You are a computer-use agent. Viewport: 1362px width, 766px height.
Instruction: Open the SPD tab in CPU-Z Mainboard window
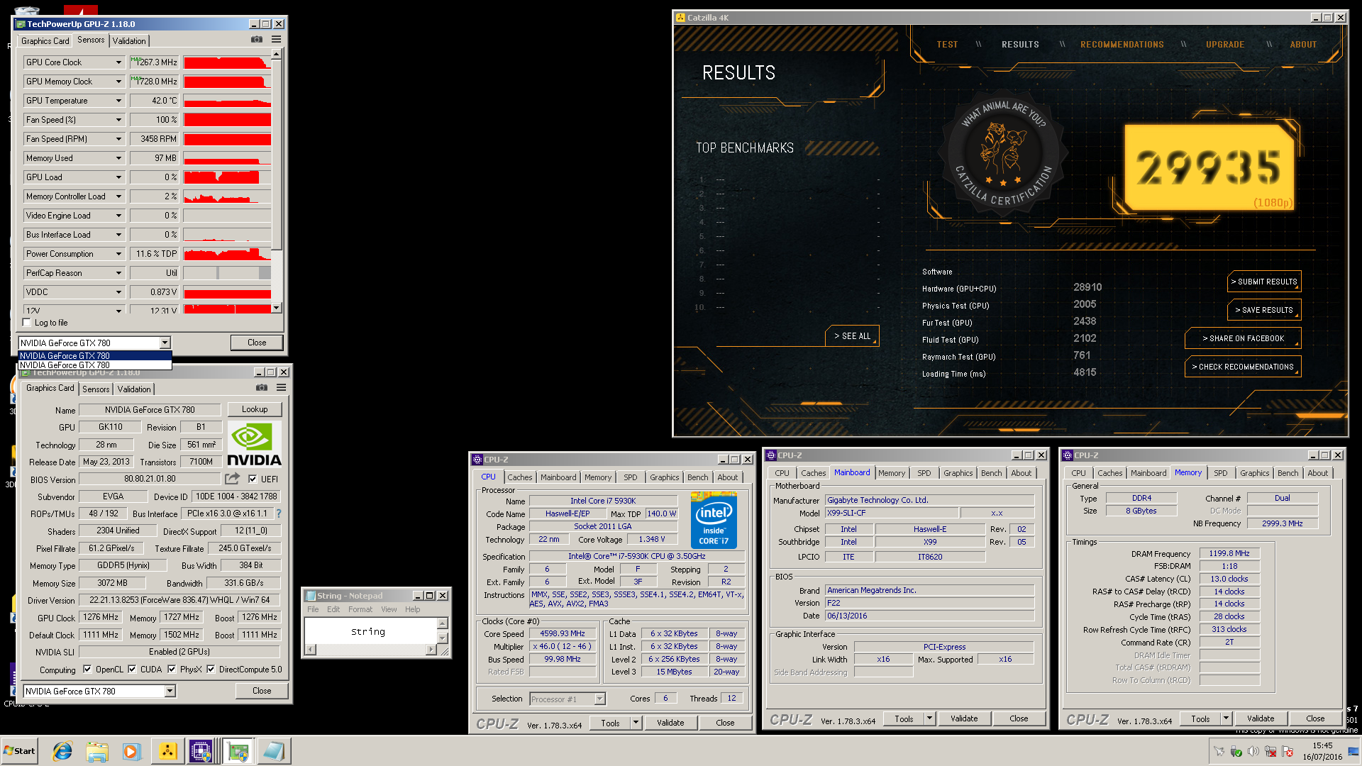click(924, 473)
